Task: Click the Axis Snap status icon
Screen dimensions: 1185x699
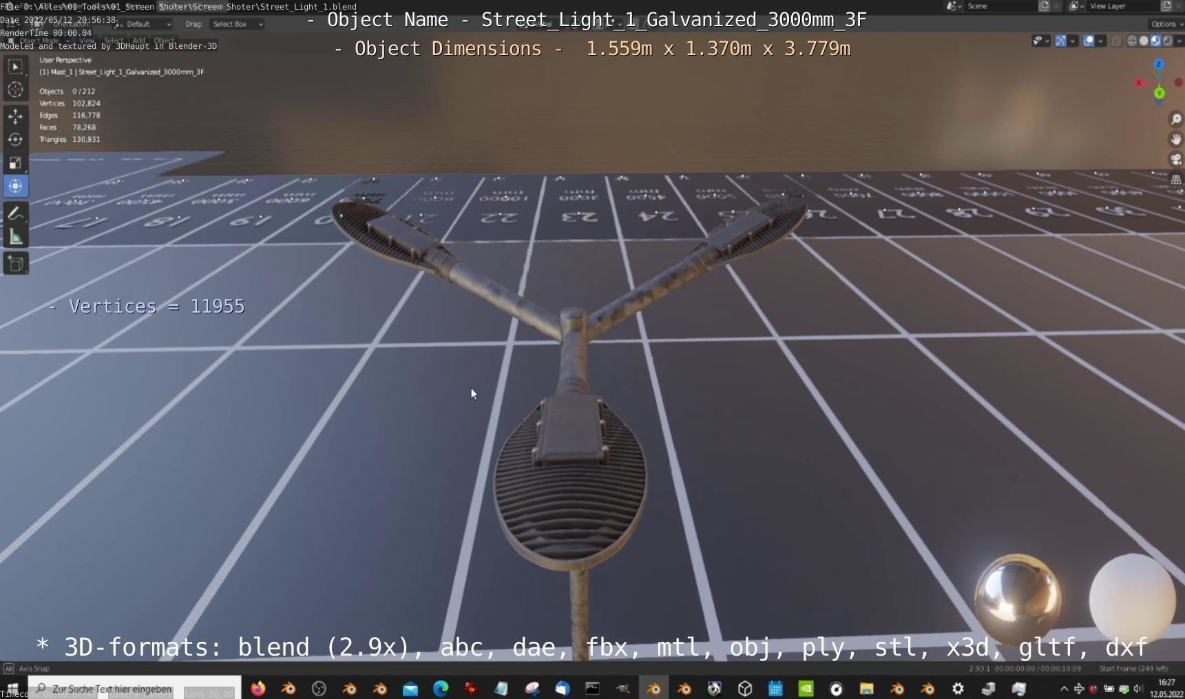Action: (8, 669)
